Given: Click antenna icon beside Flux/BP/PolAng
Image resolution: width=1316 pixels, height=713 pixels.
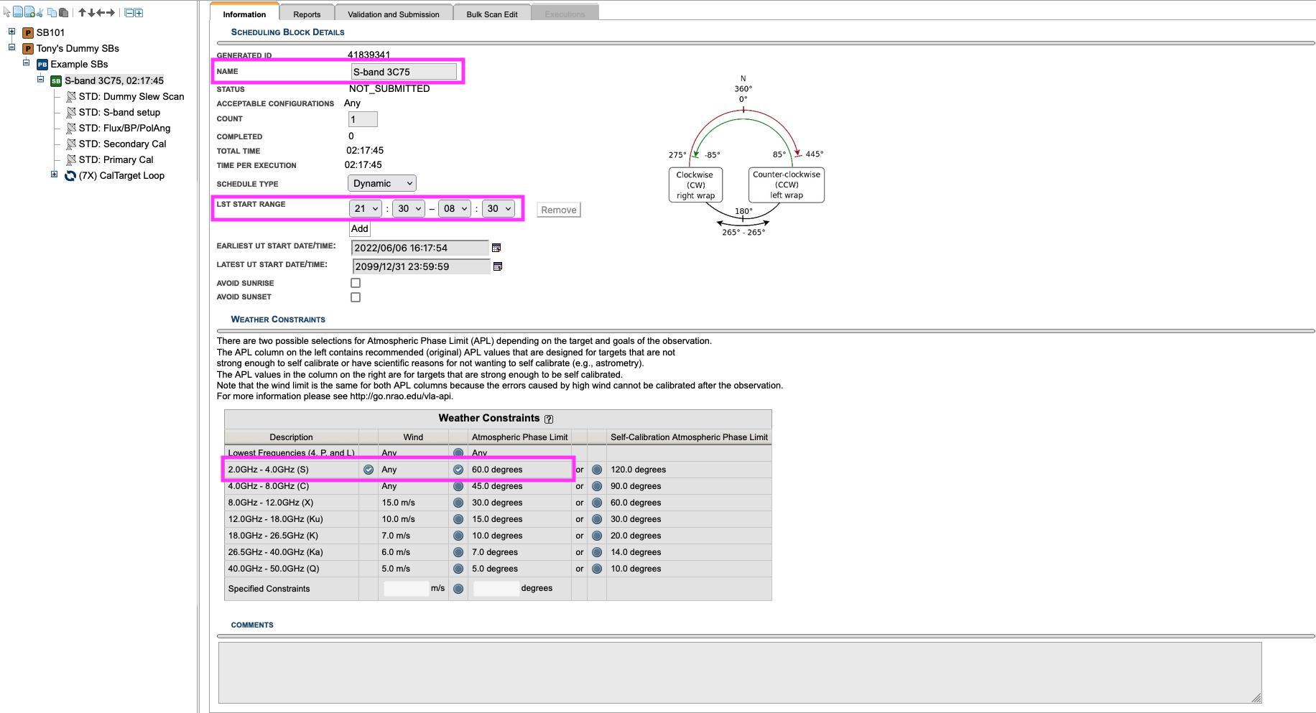Looking at the screenshot, I should [x=71, y=128].
